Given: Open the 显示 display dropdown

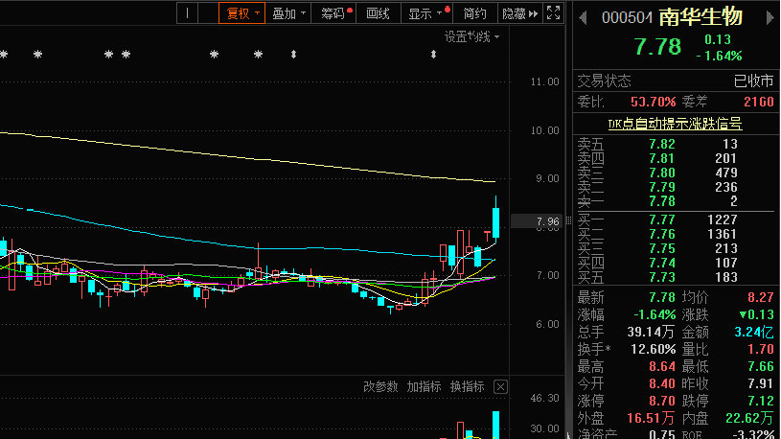Looking at the screenshot, I should pyautogui.click(x=425, y=13).
